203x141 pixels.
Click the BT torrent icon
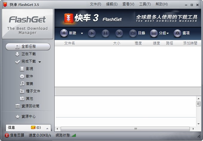pos(22,92)
